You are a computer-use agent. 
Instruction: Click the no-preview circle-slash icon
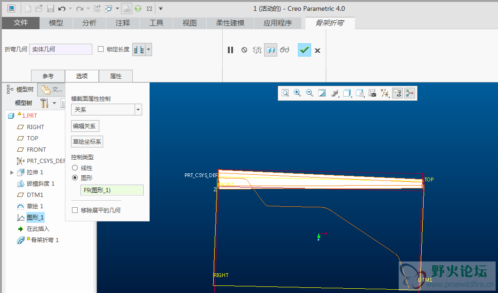click(x=244, y=50)
